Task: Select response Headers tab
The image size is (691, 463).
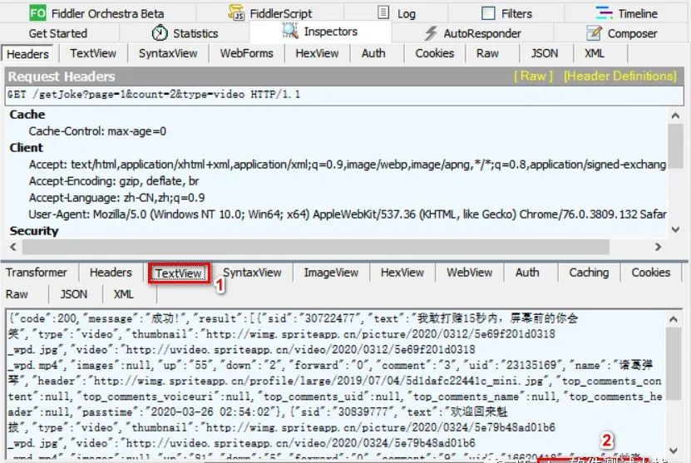Action: (111, 273)
